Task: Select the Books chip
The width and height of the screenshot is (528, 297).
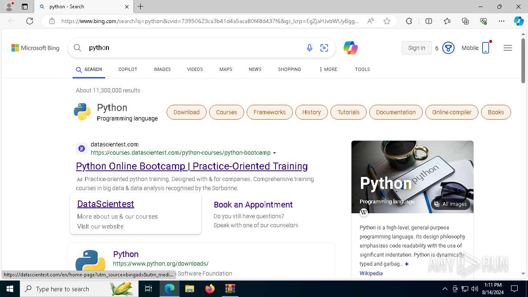Action: click(496, 112)
